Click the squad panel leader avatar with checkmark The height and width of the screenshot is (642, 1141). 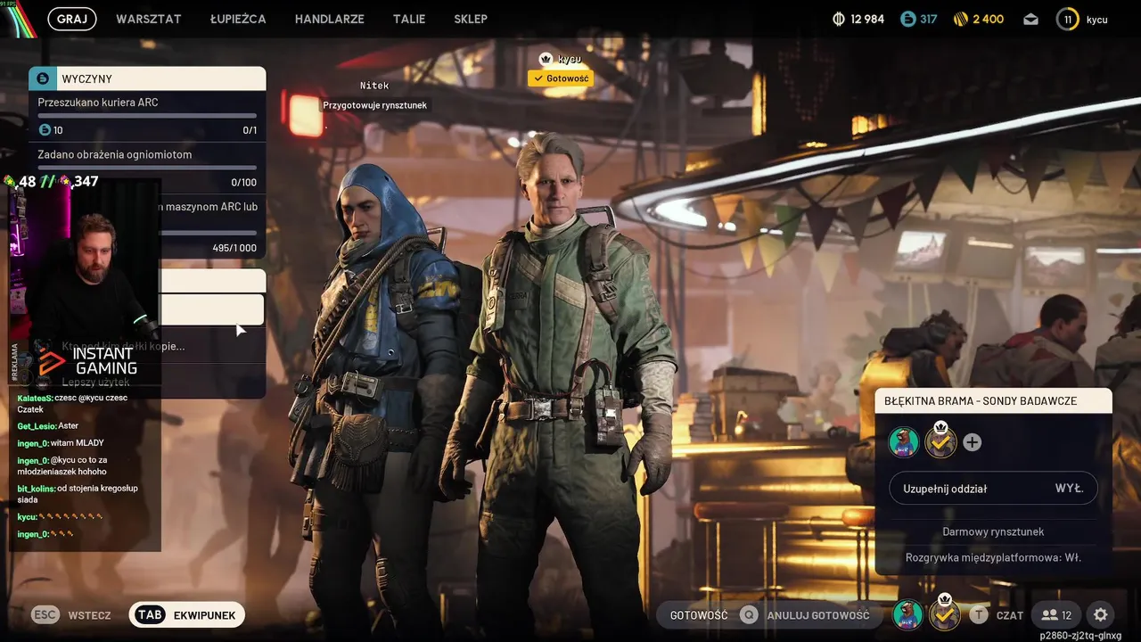(x=940, y=441)
